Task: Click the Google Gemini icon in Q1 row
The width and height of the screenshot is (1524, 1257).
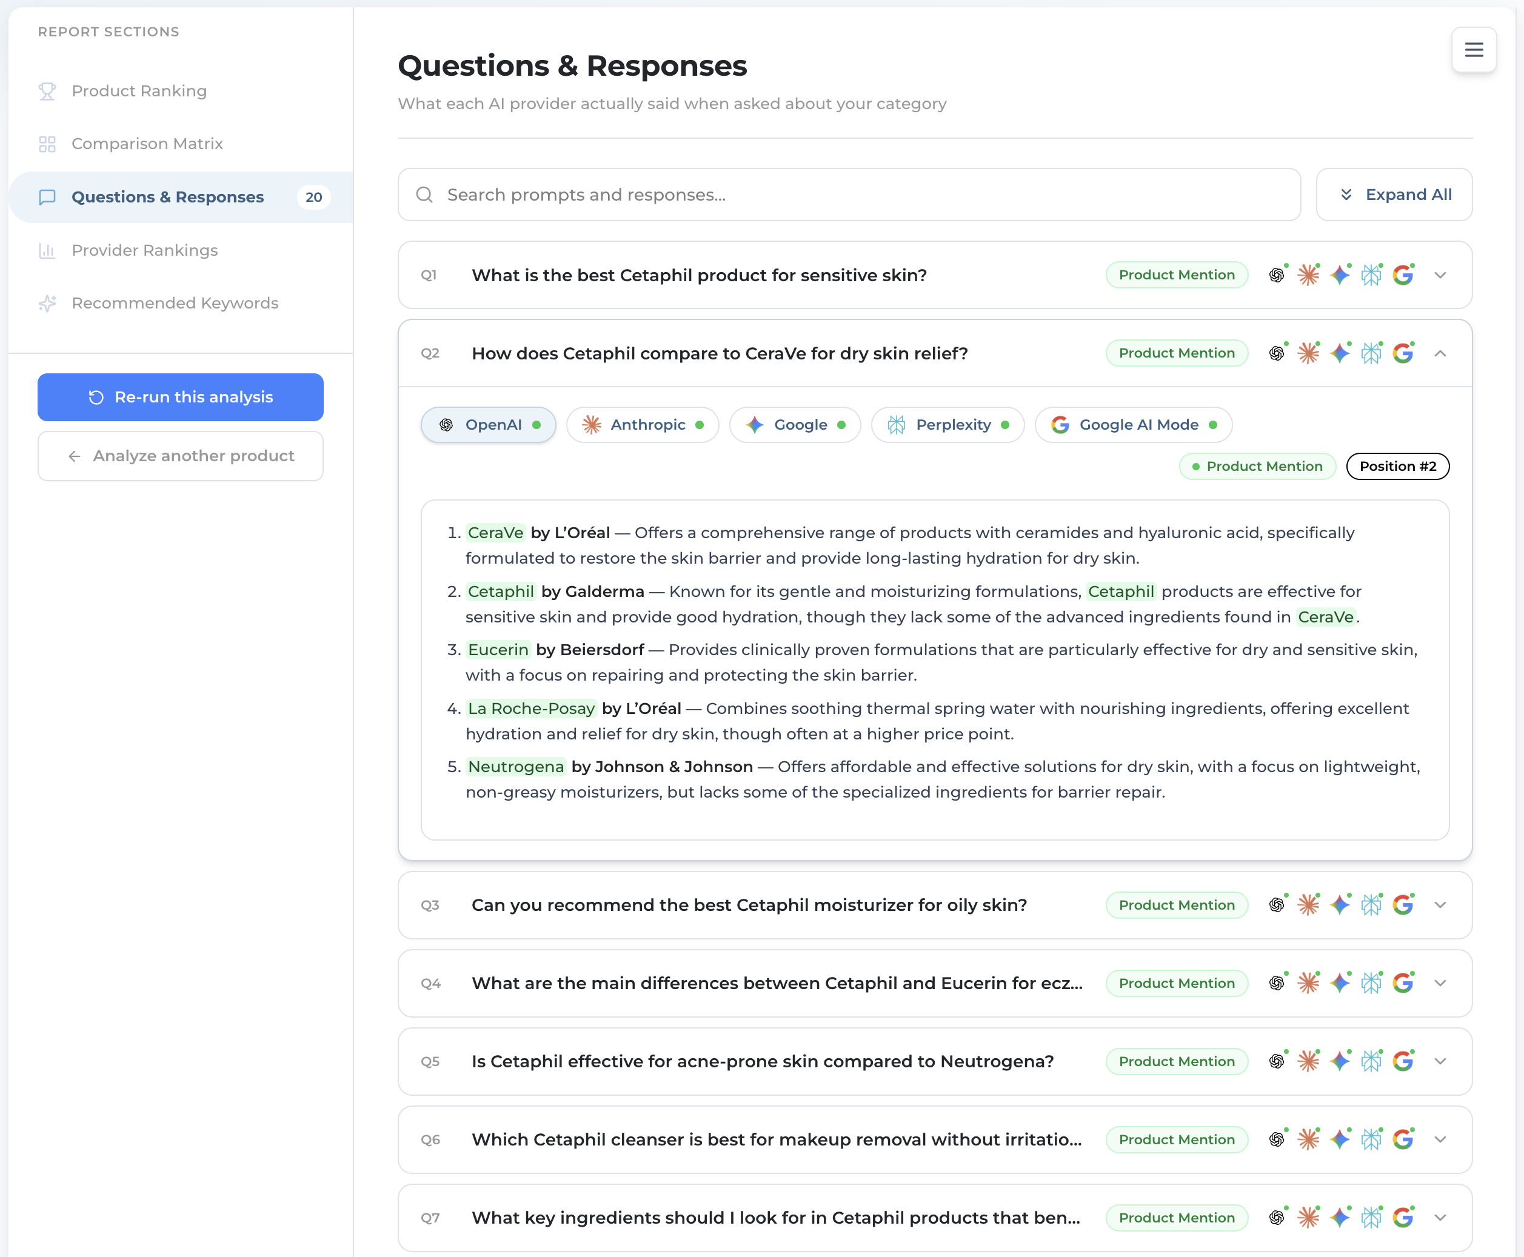Action: pos(1340,275)
